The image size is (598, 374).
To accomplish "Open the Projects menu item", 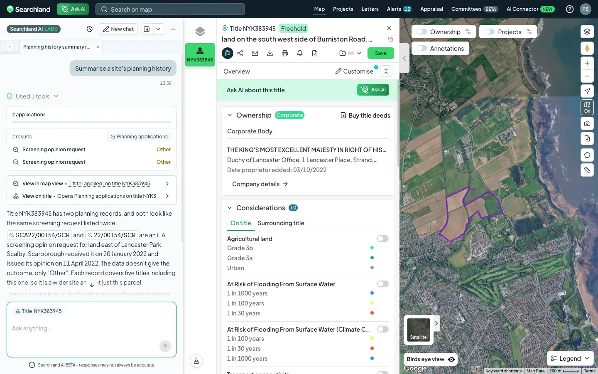I will click(x=343, y=9).
